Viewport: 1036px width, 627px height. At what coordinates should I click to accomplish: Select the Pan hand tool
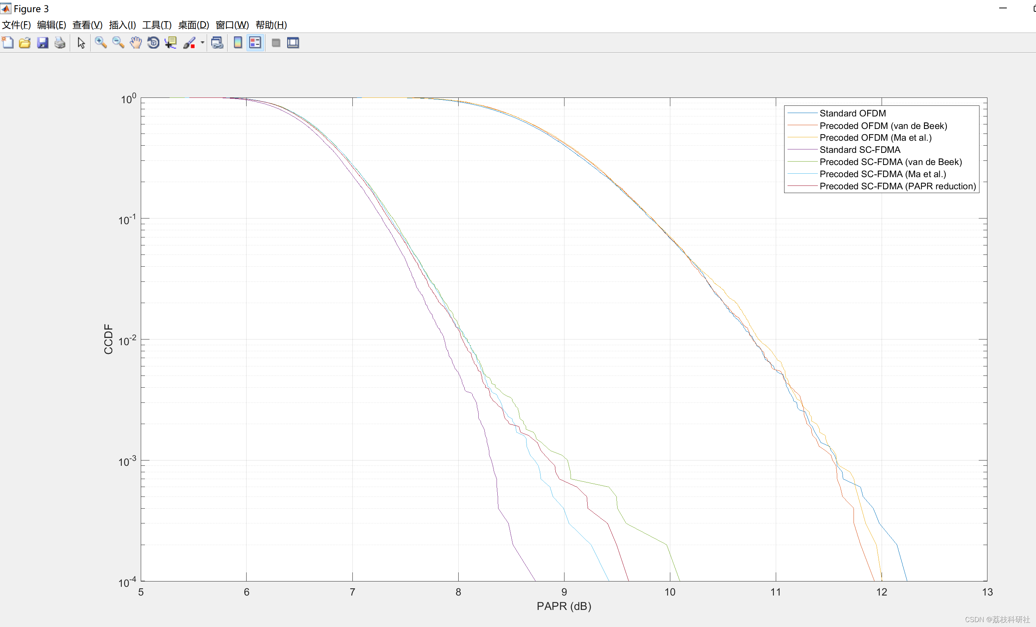pos(135,42)
